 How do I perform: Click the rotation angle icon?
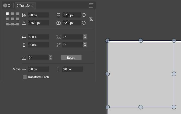(x=24, y=58)
